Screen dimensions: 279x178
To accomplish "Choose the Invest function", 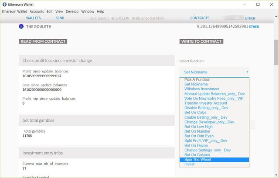I will (214, 164).
